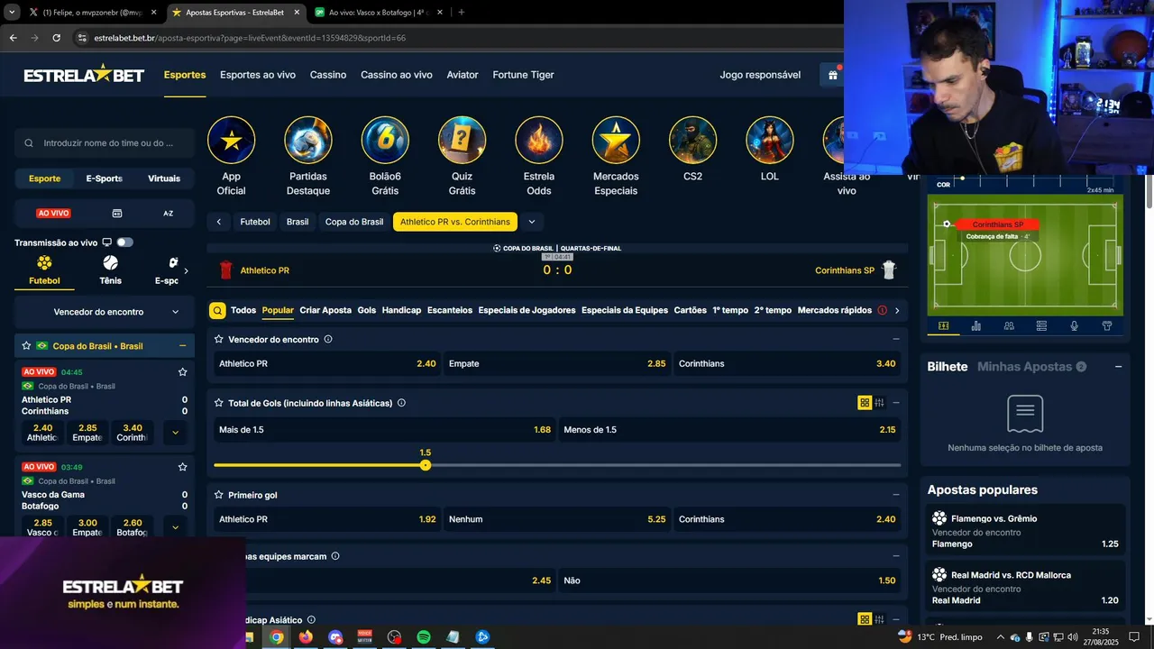This screenshot has width=1154, height=649.
Task: Select the pitch view icon in match tracker
Action: point(943,326)
